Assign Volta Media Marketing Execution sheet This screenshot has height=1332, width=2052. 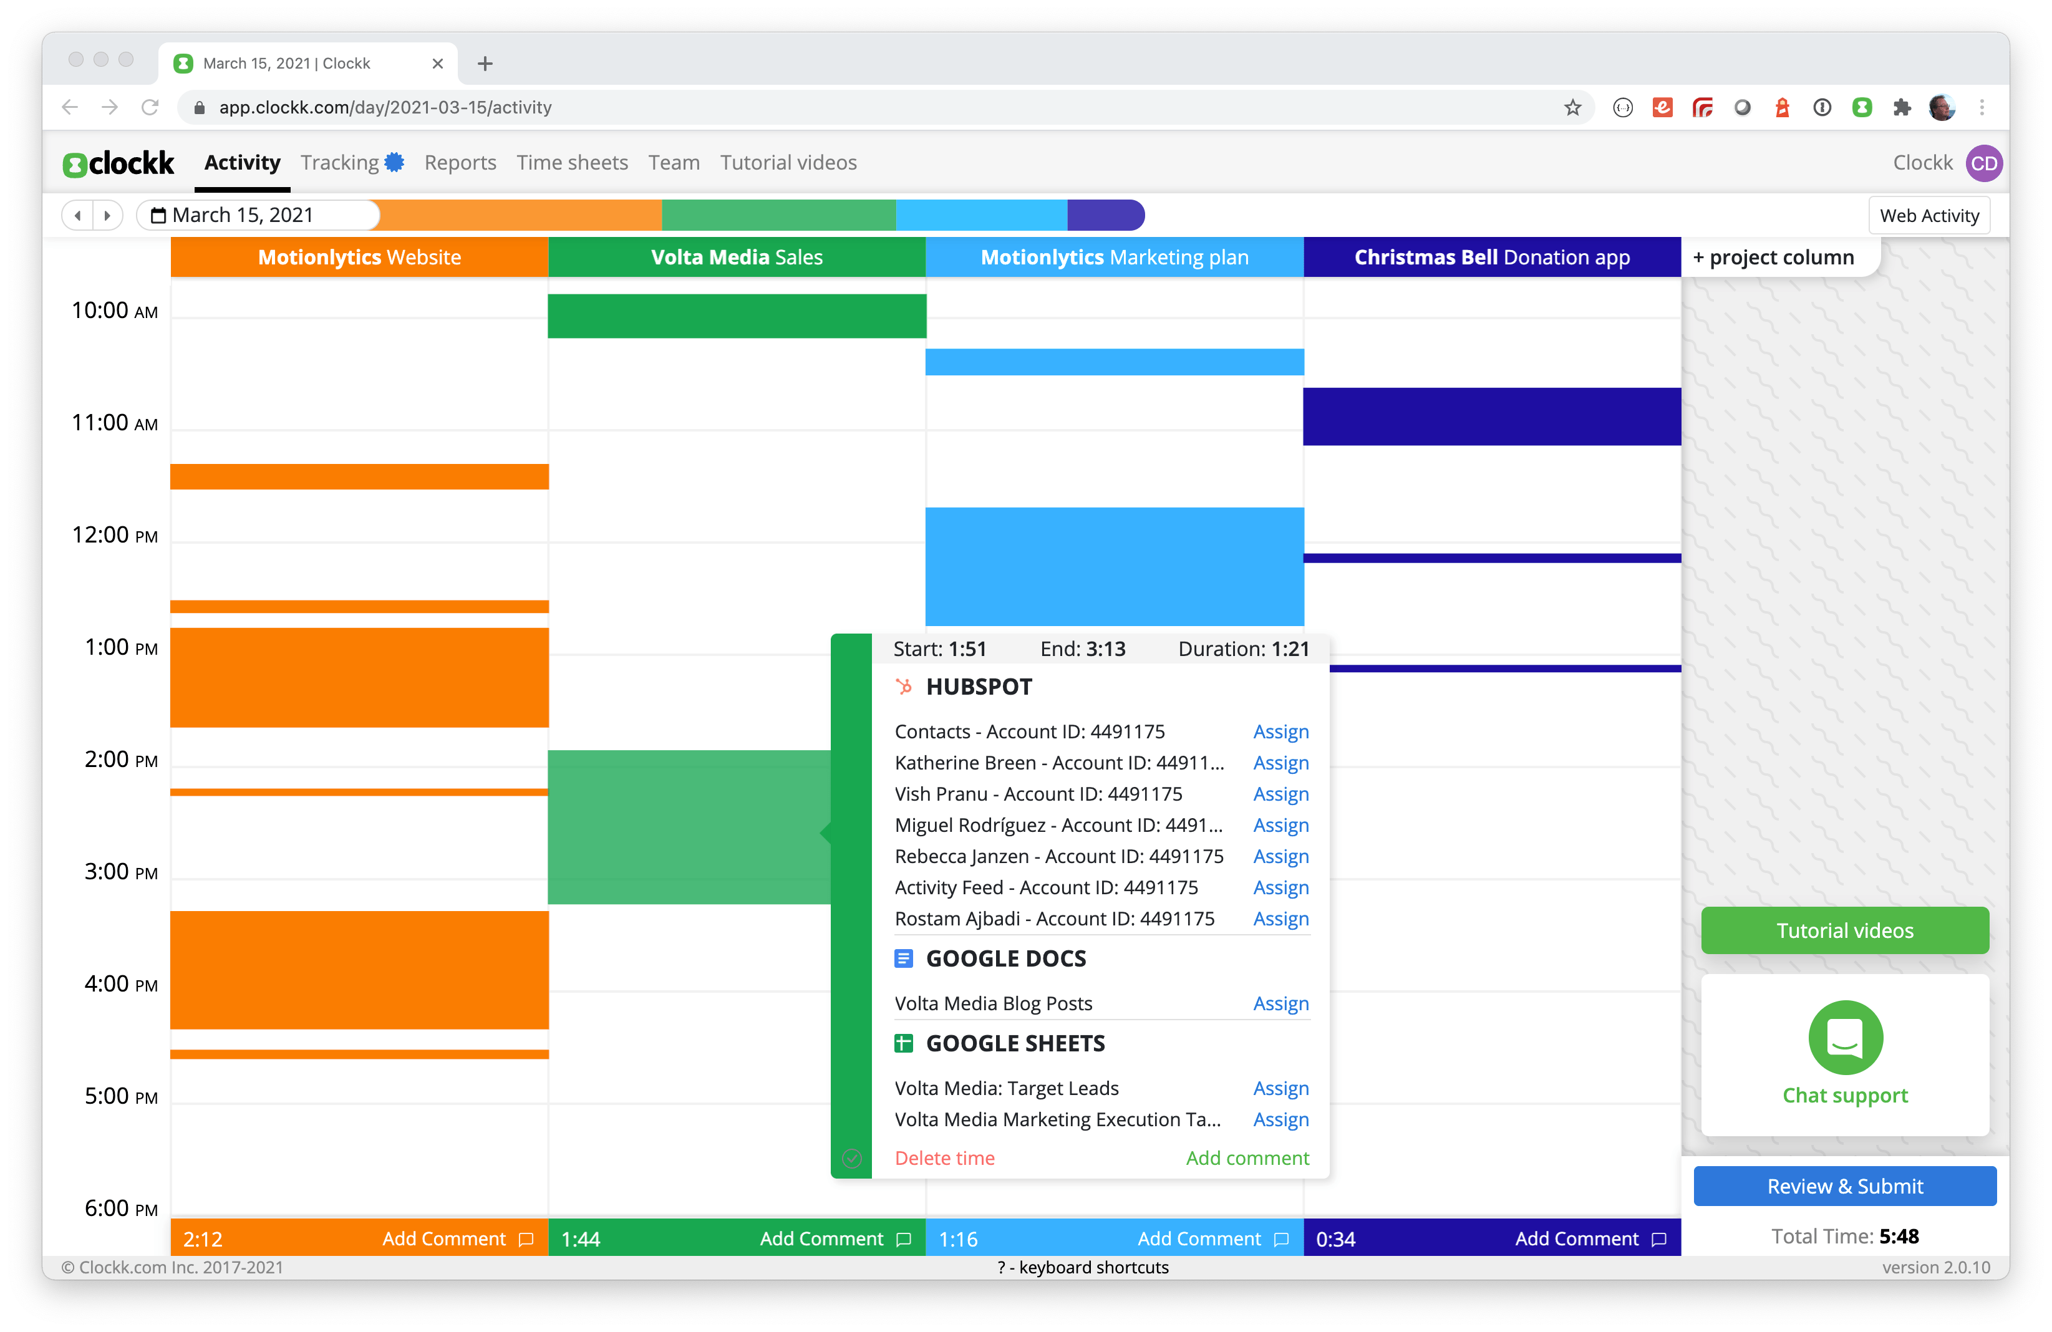coord(1281,1119)
